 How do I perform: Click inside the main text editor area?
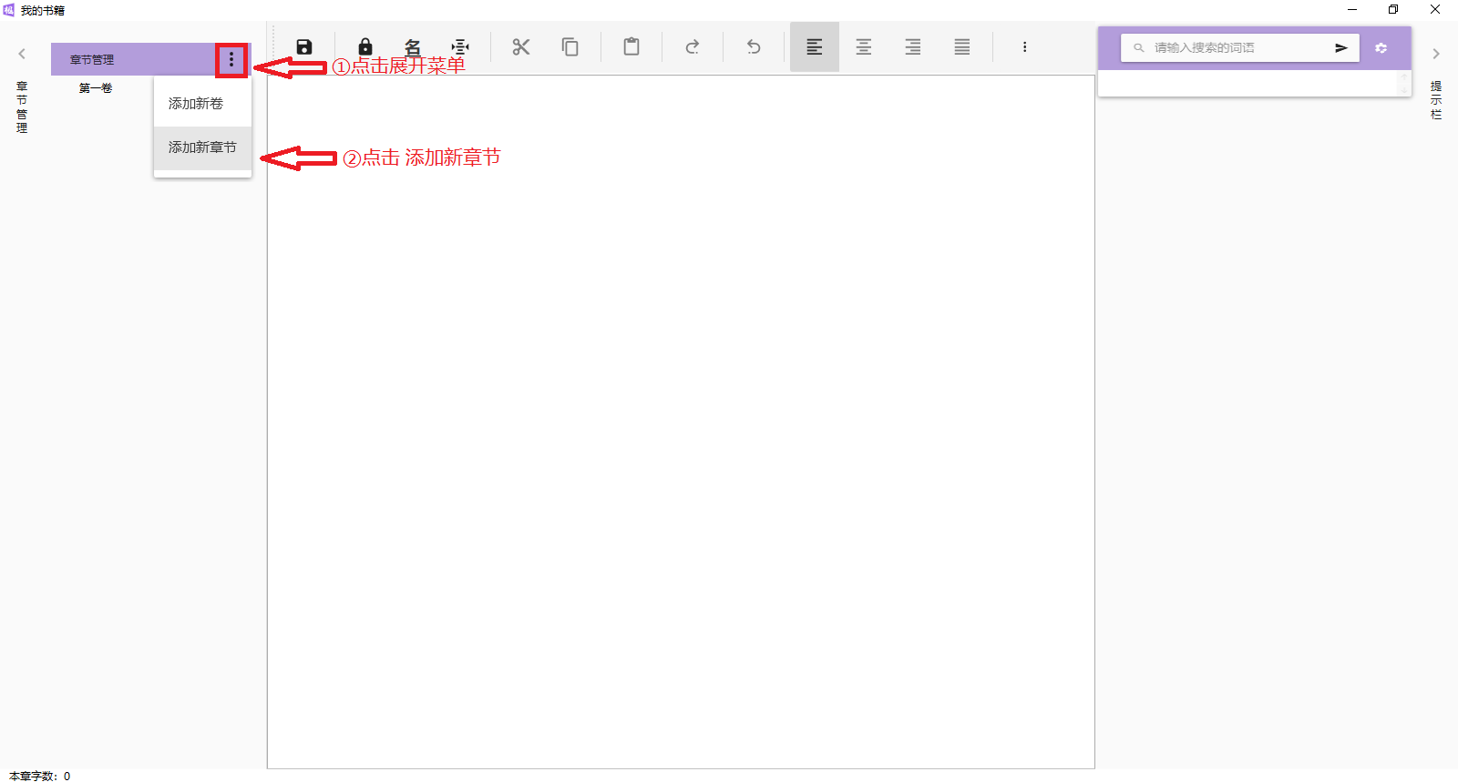coord(681,421)
